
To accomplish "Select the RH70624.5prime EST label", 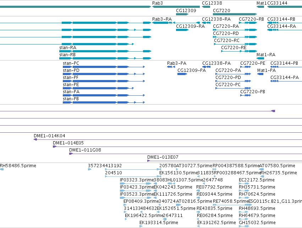I will (257, 195).
